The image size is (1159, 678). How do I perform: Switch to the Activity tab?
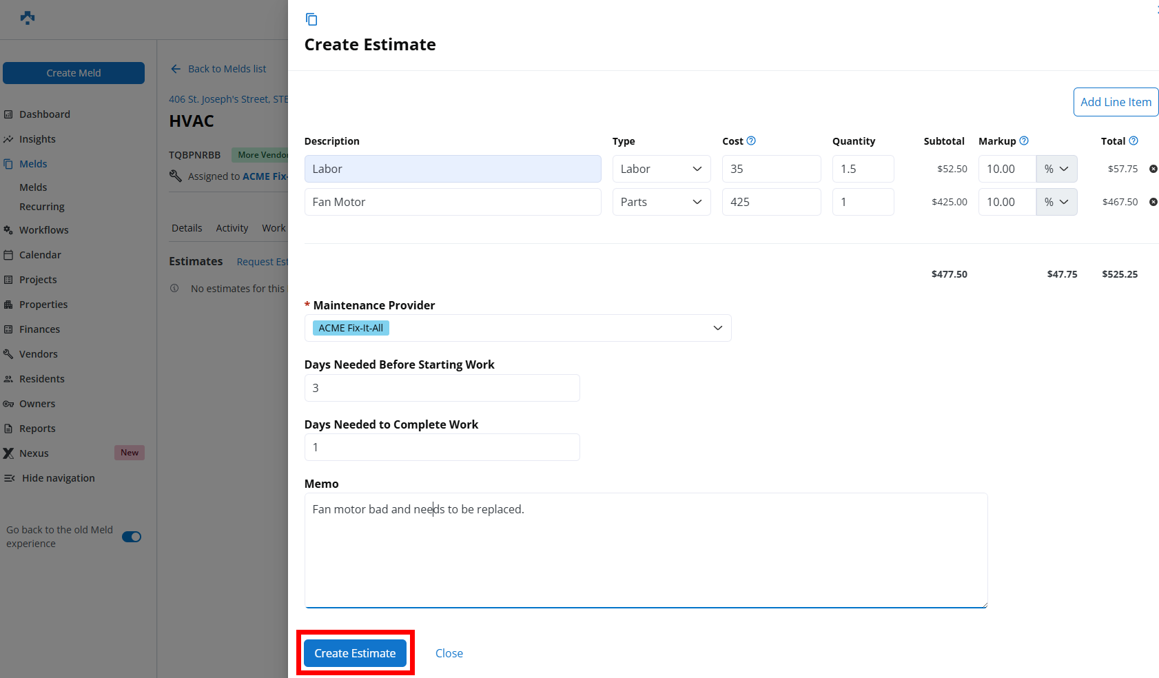pyautogui.click(x=232, y=228)
